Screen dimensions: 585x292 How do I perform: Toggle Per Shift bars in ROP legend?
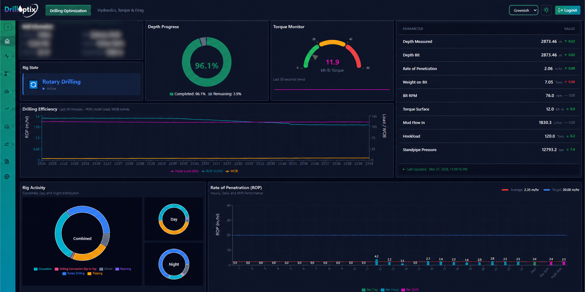click(x=410, y=290)
